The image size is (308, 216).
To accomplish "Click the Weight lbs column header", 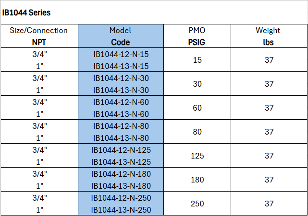I will pos(268,36).
